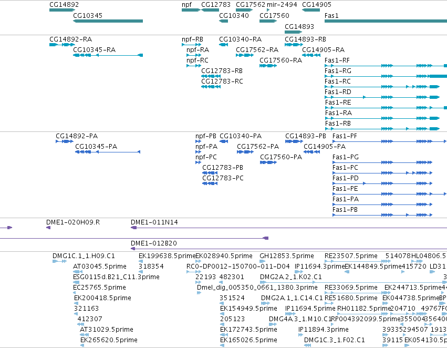Click the Fas1 gene bar
Viewport: 447px width, 348px height.
tap(386, 21)
